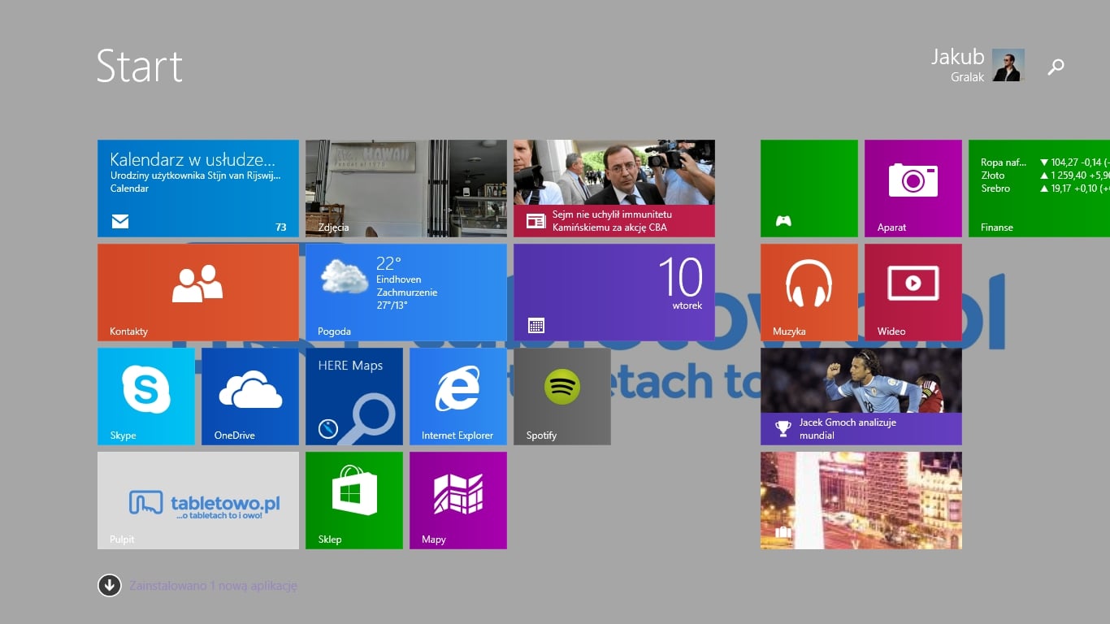The width and height of the screenshot is (1110, 624).
Task: Open the travel tile with city photo
Action: (861, 500)
